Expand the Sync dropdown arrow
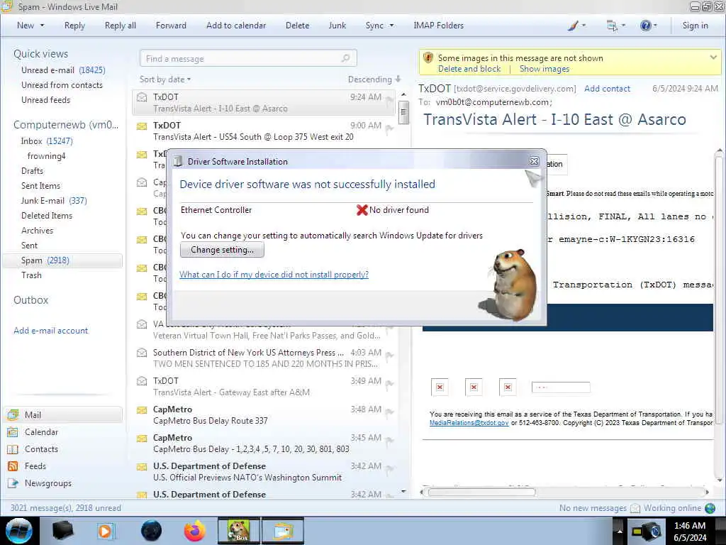The image size is (726, 545). [x=391, y=26]
